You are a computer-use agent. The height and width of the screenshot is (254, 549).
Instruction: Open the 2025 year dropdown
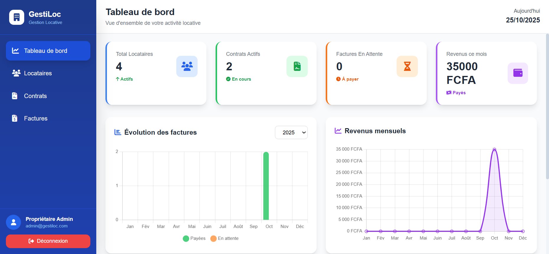click(x=291, y=133)
